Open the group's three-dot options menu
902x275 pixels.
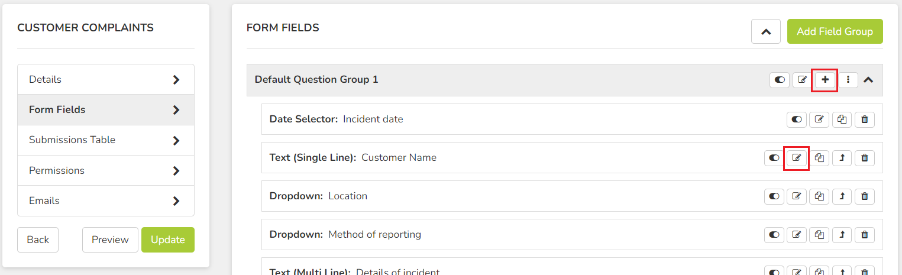pos(848,80)
